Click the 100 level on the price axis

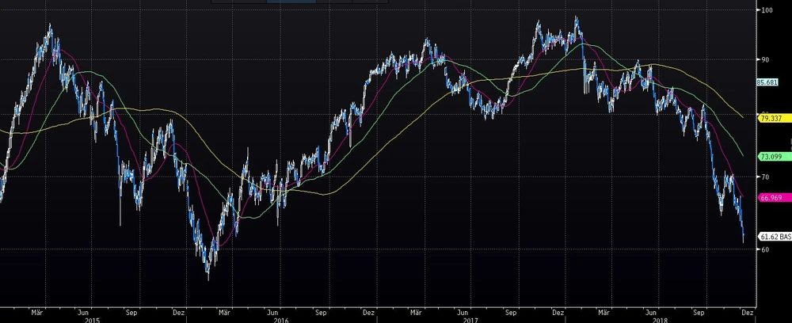point(767,10)
